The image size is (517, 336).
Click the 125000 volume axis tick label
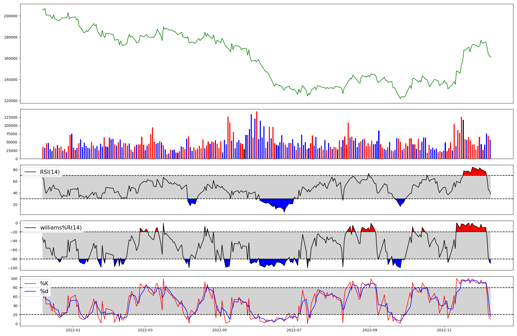11,117
